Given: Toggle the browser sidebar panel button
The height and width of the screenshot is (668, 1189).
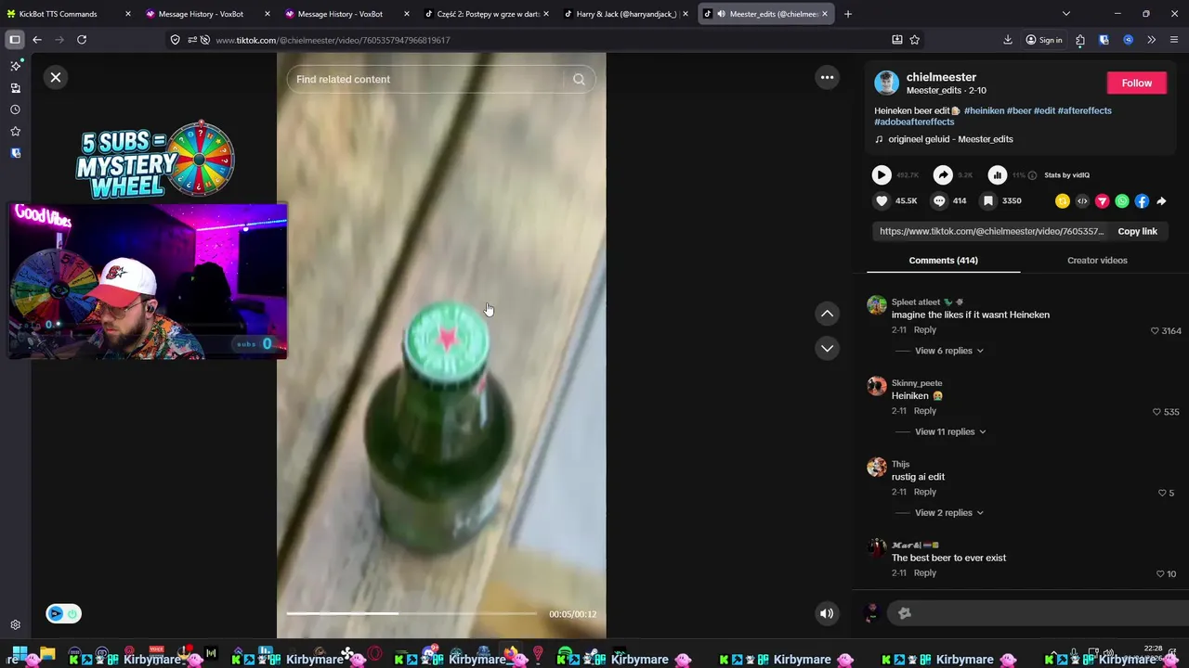Looking at the screenshot, I should (15, 40).
